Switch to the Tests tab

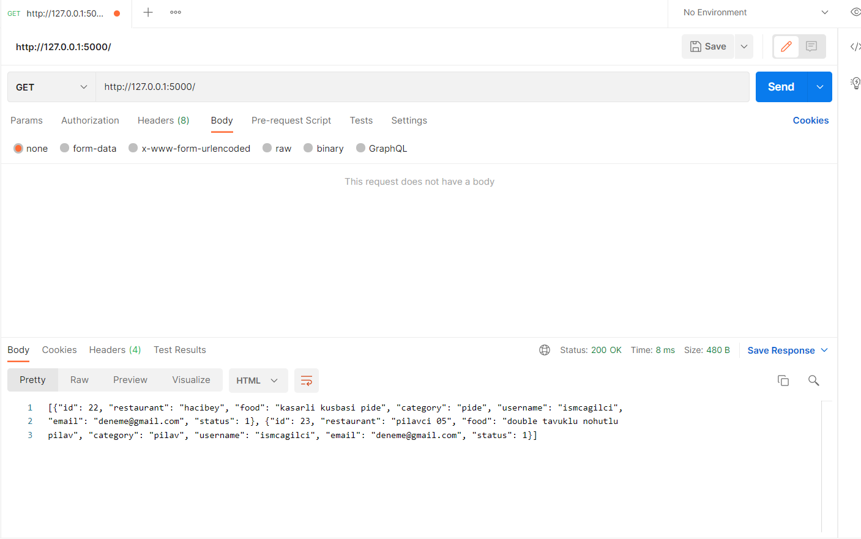[361, 121]
